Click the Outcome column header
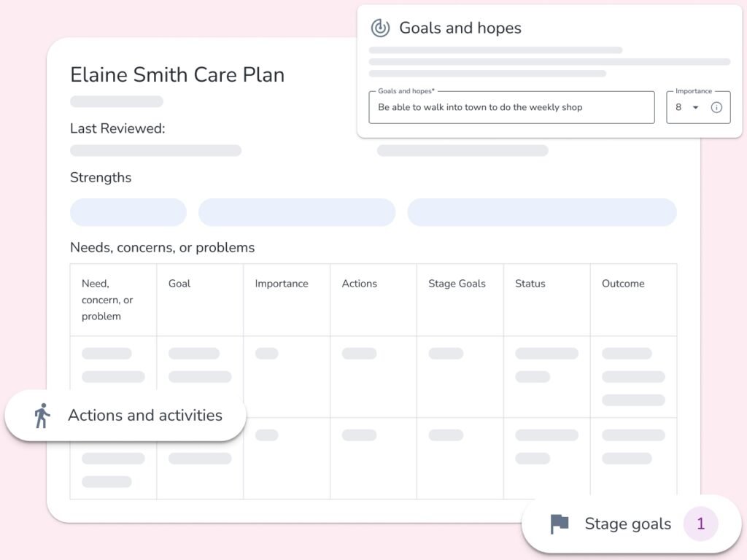 click(x=623, y=284)
